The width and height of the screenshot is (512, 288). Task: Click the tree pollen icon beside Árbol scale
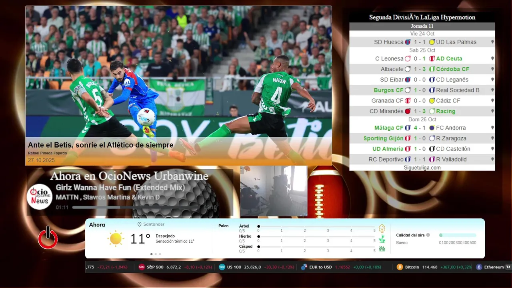[x=382, y=228]
